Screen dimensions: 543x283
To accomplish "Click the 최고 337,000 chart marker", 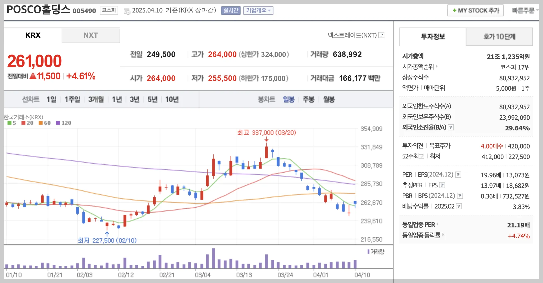I will [x=266, y=133].
